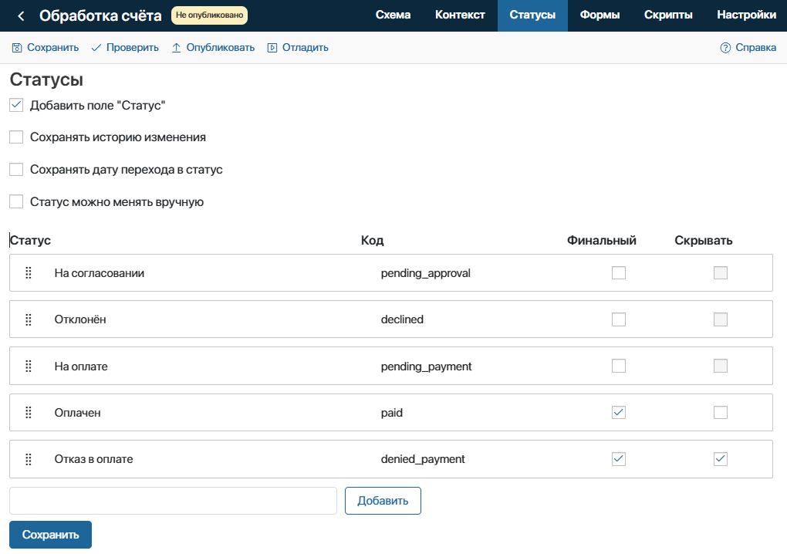Select the Статусы tab
The width and height of the screenshot is (787, 554).
[x=532, y=15]
